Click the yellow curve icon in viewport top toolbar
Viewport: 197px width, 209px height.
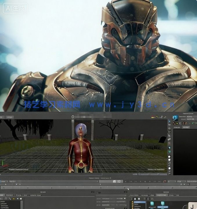158,117
